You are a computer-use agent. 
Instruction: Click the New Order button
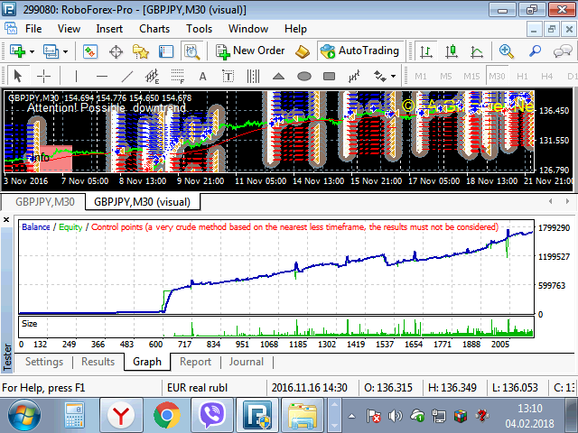pyautogui.click(x=250, y=51)
